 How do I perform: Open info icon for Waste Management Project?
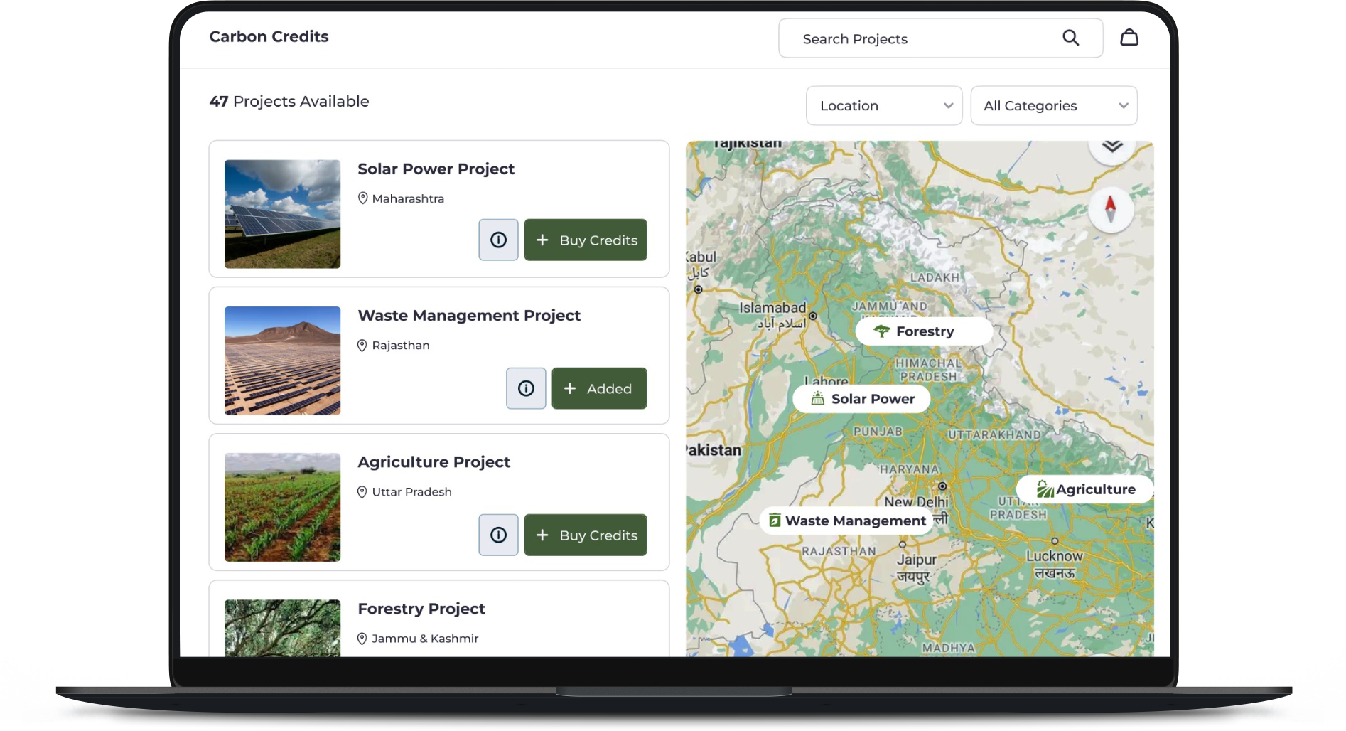tap(525, 388)
